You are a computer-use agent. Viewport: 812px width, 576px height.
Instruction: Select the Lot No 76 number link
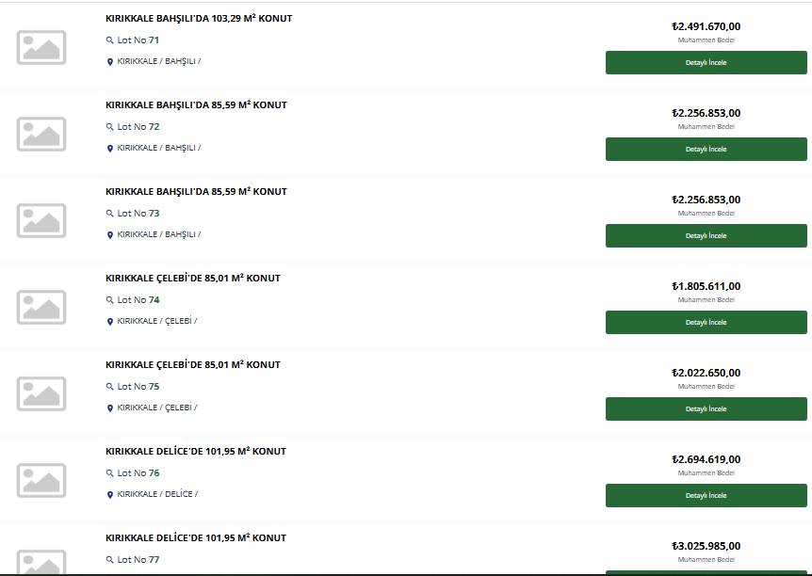[x=154, y=473]
